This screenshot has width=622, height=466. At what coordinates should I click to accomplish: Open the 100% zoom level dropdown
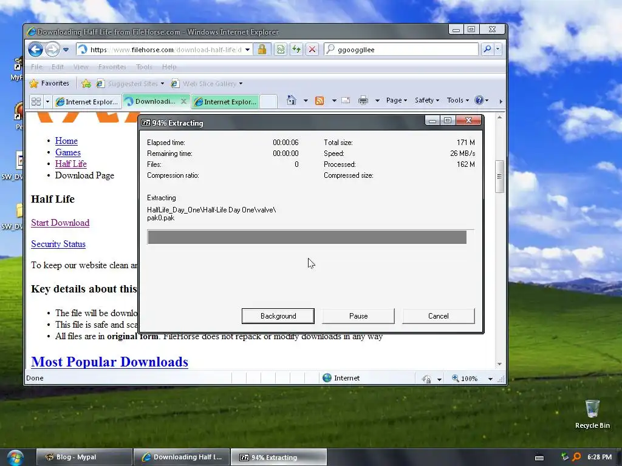tap(490, 379)
